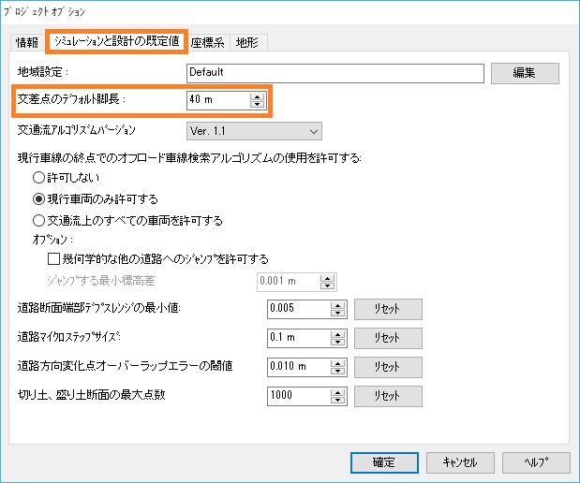Image resolution: width=580 pixels, height=483 pixels.
Task: Open the 地形 tab
Action: click(x=247, y=42)
